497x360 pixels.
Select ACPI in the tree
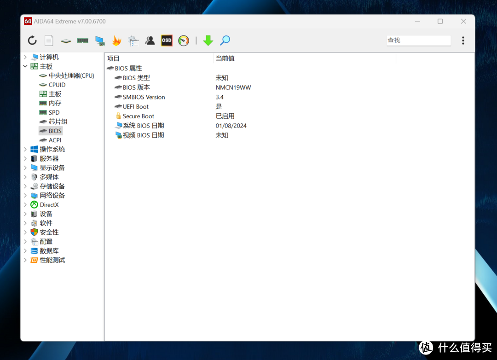(50, 140)
